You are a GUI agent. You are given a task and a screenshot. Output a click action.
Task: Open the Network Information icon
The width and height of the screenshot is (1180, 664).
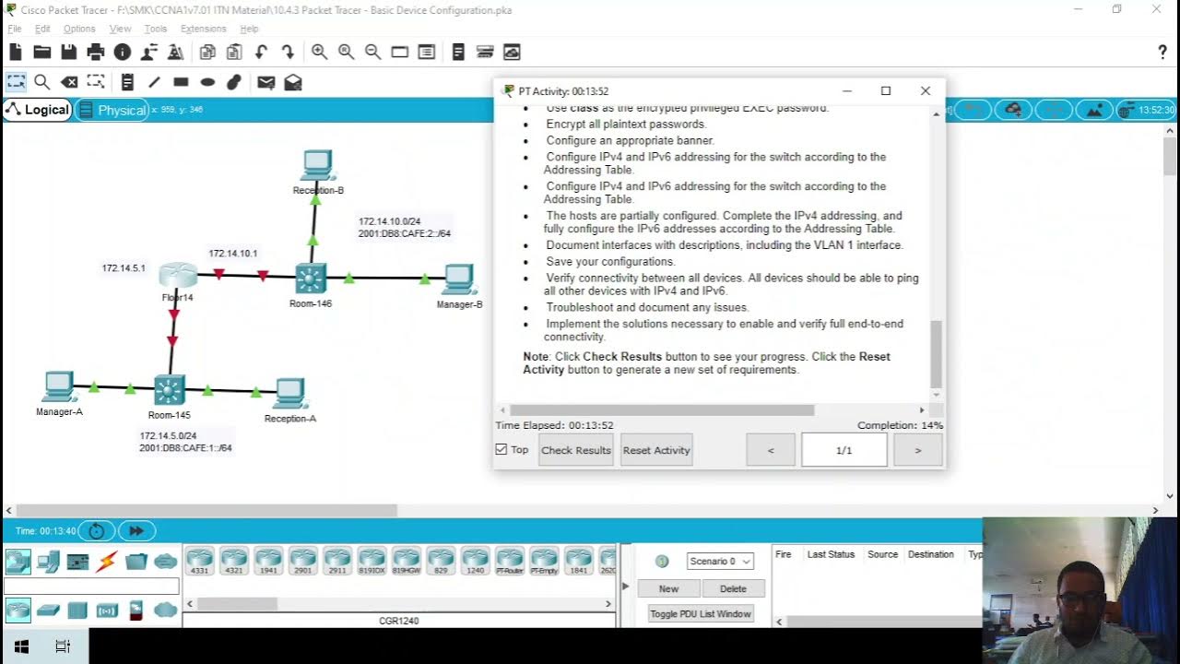(122, 53)
